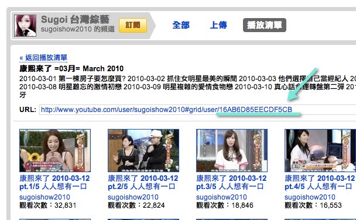This screenshot has width=356, height=220.
Task: Click the Sugoi channel avatar image
Action: (25, 26)
